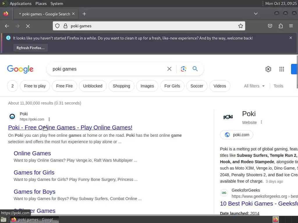Switch to Shopping results
The width and height of the screenshot is (298, 223).
121,86
